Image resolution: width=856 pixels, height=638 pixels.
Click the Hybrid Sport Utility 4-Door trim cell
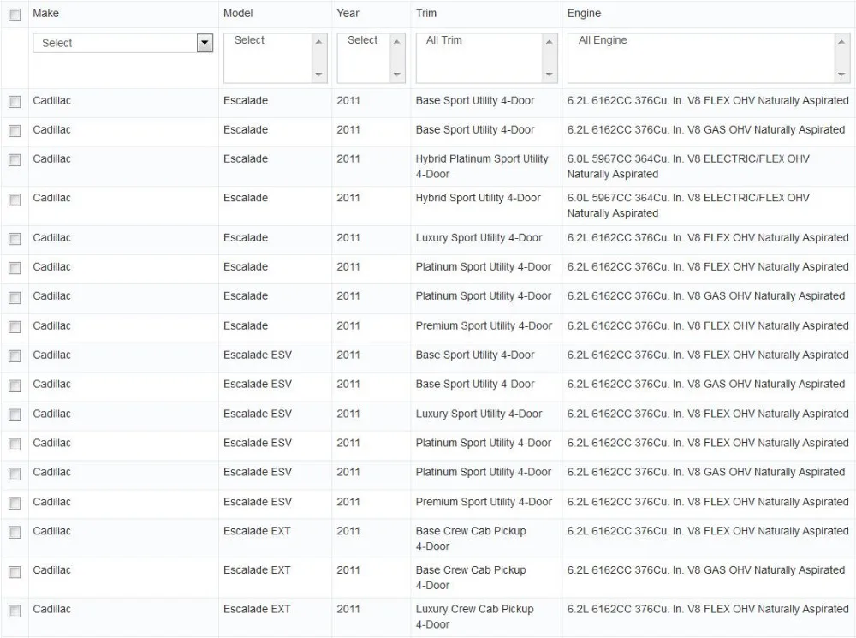[479, 198]
